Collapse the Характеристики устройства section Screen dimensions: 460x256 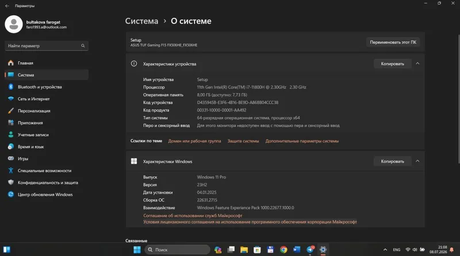[417, 64]
